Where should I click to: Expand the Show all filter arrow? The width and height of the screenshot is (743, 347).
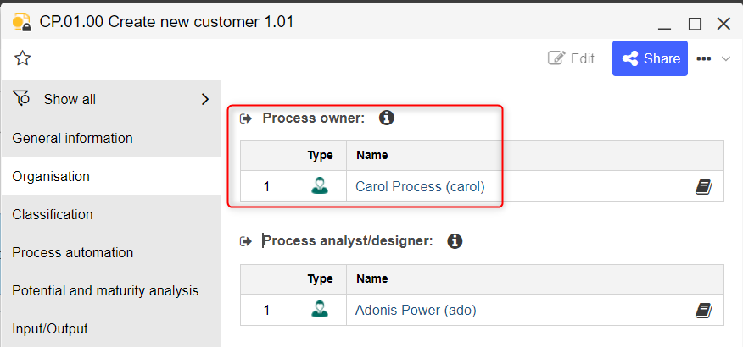205,99
